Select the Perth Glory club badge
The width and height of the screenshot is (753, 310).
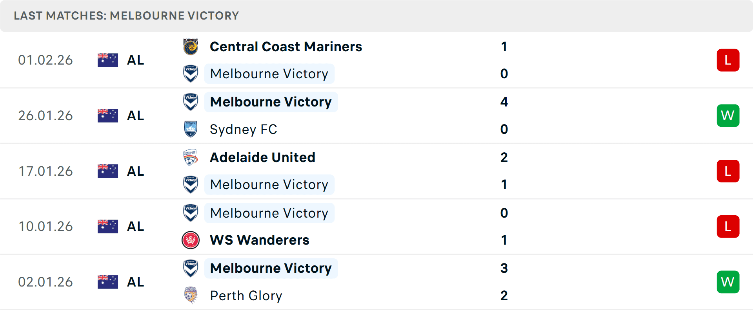pyautogui.click(x=191, y=296)
